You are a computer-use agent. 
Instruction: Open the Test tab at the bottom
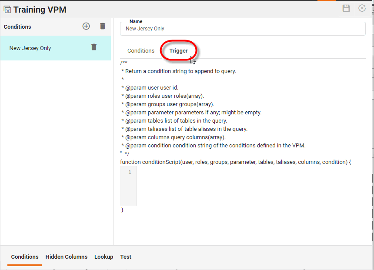click(x=126, y=257)
